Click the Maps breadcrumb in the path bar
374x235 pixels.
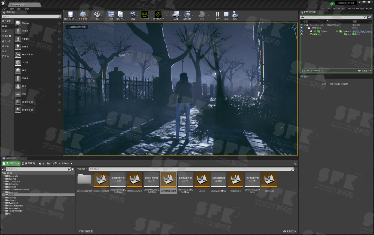65,164
